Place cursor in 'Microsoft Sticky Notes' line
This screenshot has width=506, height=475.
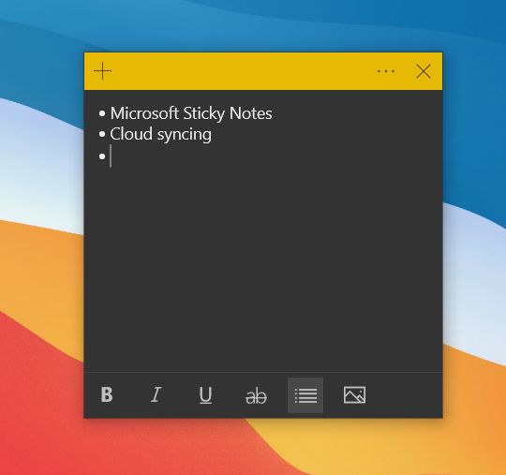click(191, 113)
